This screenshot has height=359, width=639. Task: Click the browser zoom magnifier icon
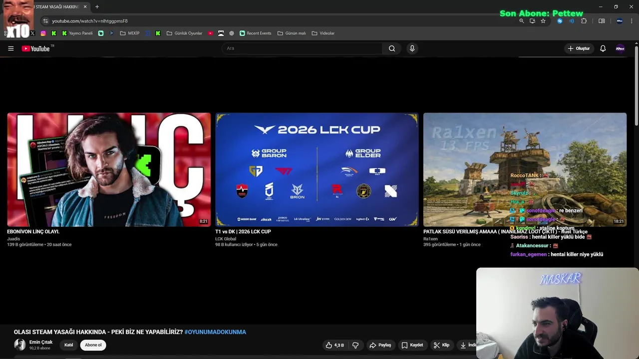click(x=522, y=21)
